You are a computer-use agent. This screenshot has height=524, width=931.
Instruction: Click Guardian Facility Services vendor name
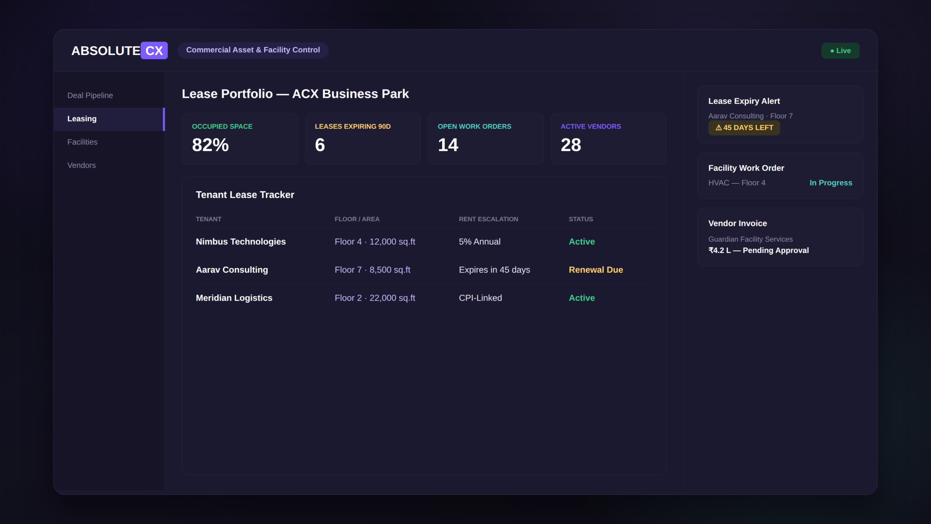(x=751, y=239)
